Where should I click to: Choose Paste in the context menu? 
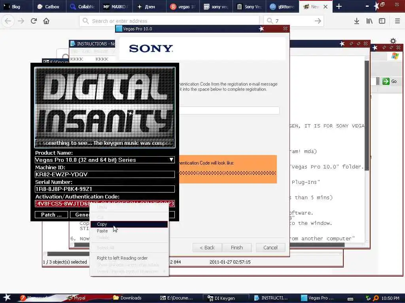(x=129, y=231)
